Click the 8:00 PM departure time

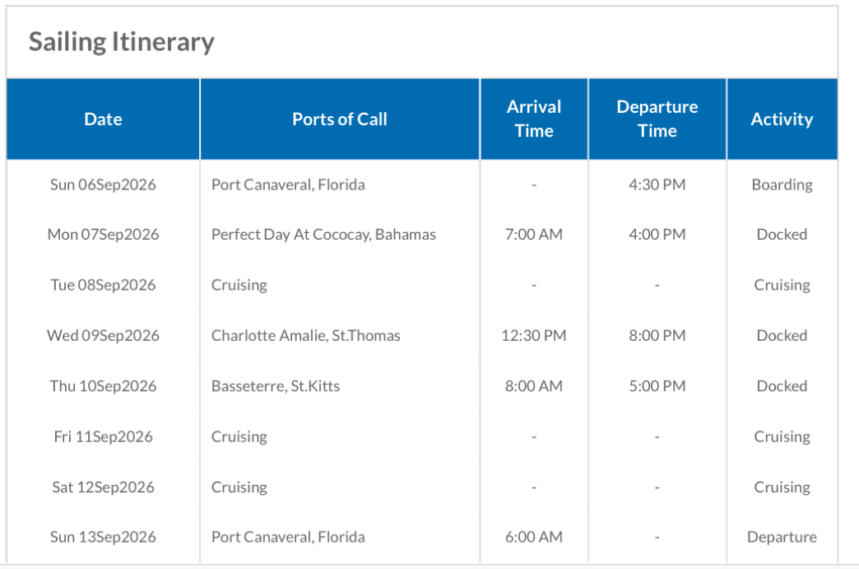coord(657,335)
